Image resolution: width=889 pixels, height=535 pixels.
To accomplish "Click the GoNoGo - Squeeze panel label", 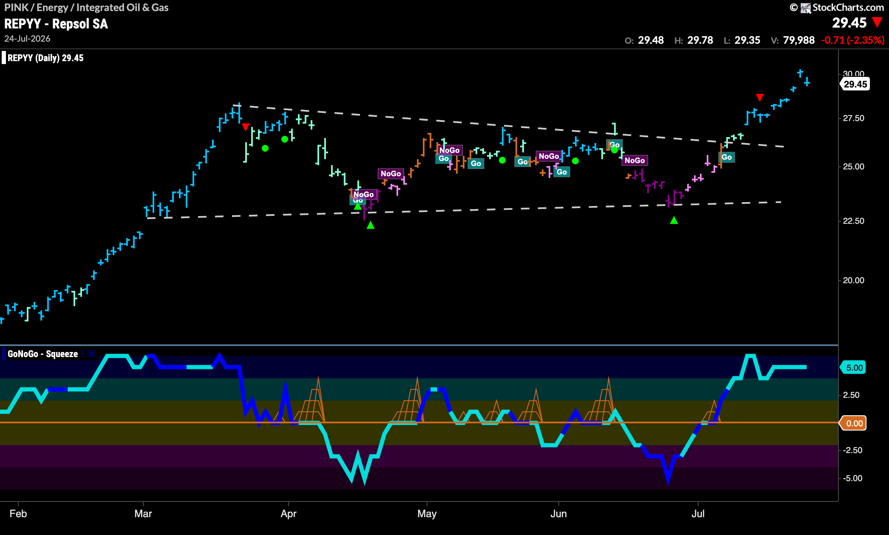I will (42, 354).
